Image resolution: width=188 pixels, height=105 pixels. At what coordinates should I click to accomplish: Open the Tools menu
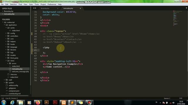(36, 4)
